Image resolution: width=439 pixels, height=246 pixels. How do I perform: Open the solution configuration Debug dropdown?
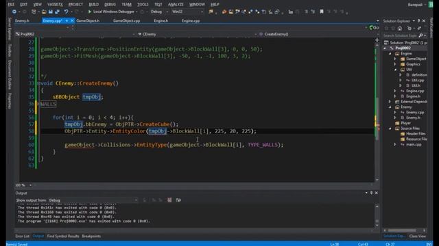(167, 12)
